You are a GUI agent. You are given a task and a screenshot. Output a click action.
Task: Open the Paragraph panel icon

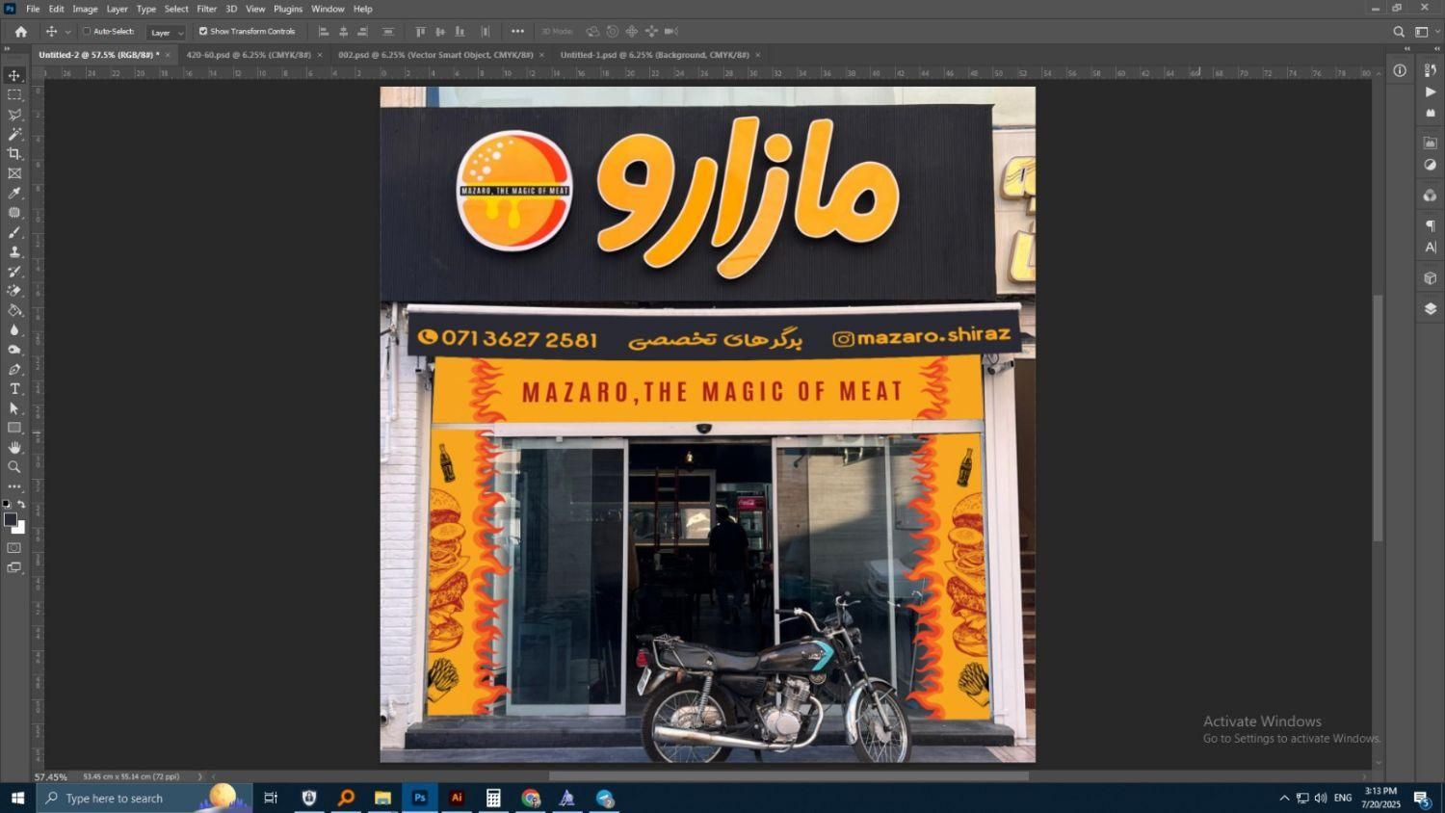point(1431,226)
